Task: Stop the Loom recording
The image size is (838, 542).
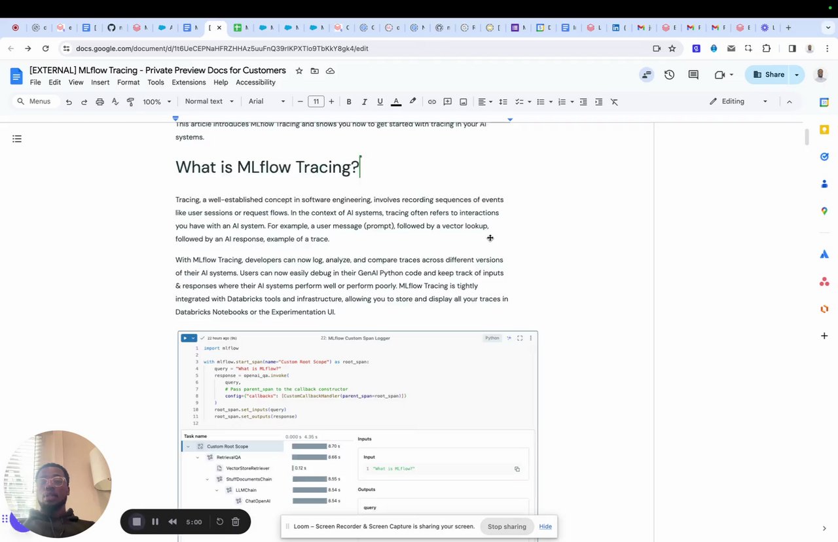Action: (137, 522)
